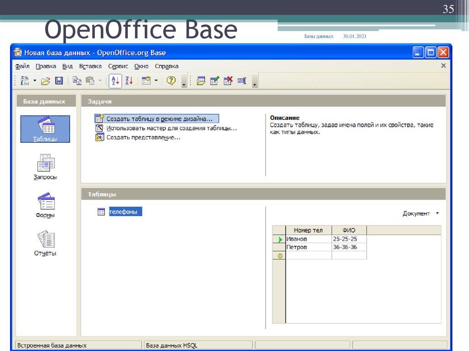Viewport: 469px width, 351px height.
Task: Click the Save toolbar icon
Action: click(60, 80)
